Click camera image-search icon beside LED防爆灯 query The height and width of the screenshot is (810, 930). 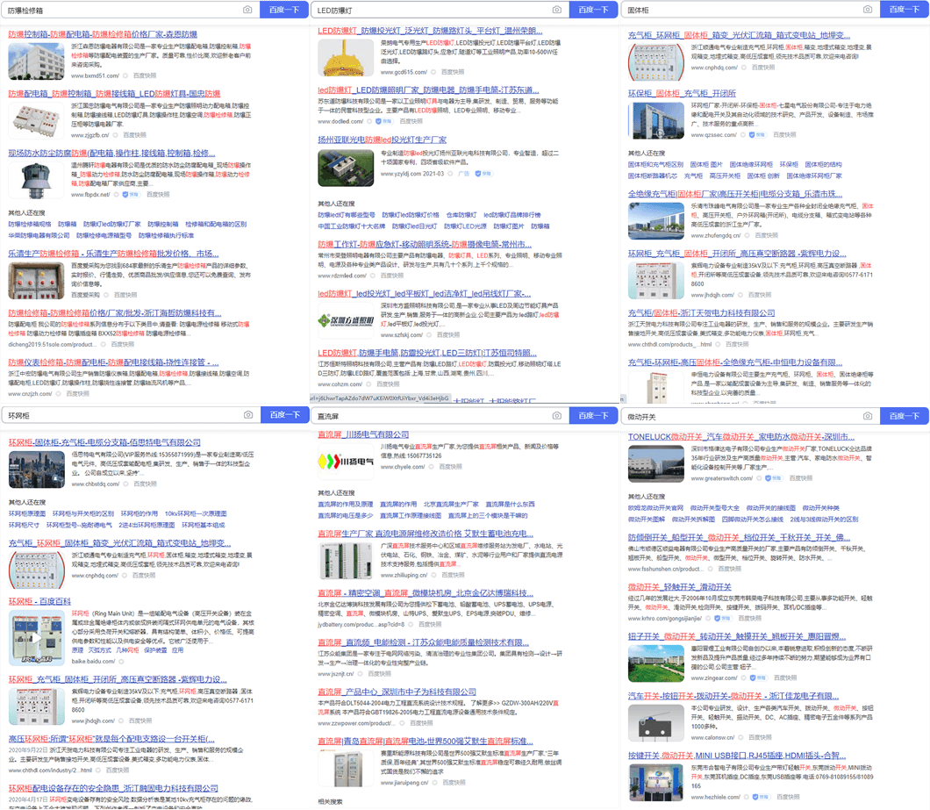pos(557,10)
